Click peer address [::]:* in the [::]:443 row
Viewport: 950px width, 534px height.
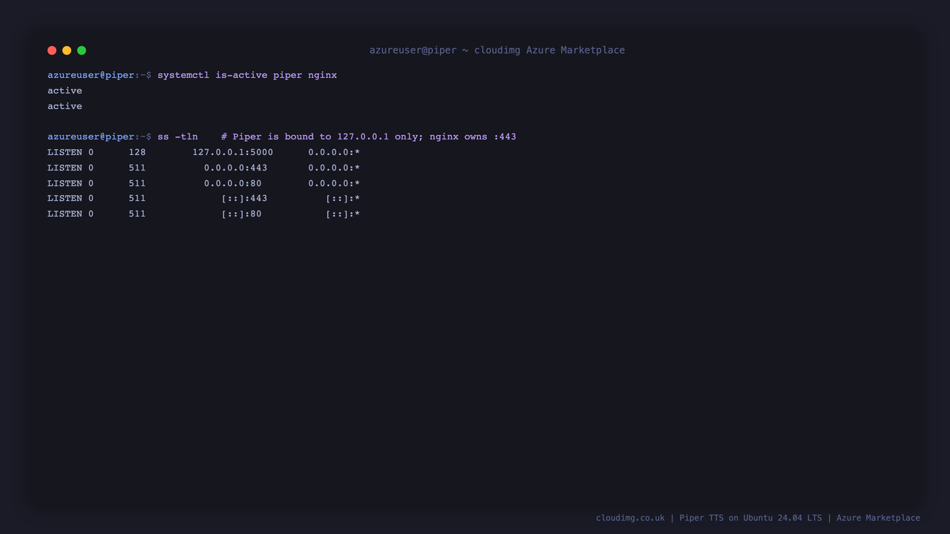(x=343, y=198)
